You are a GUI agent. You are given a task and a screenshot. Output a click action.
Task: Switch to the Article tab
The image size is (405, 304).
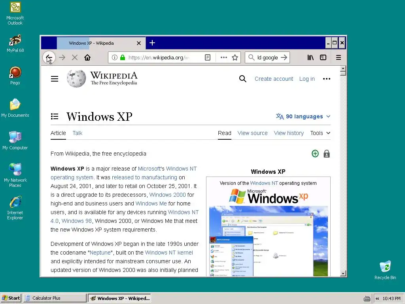point(58,133)
